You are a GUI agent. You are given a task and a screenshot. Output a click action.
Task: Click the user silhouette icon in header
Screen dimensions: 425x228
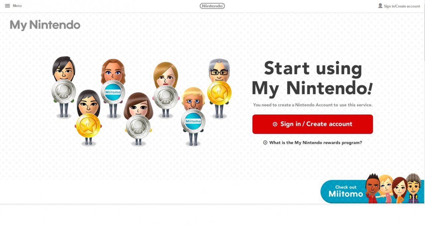[x=380, y=6]
